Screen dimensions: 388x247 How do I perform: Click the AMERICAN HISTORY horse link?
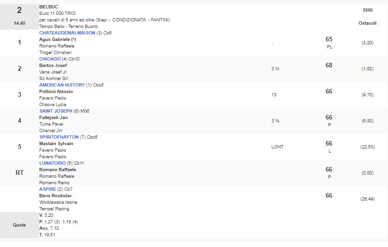62,85
